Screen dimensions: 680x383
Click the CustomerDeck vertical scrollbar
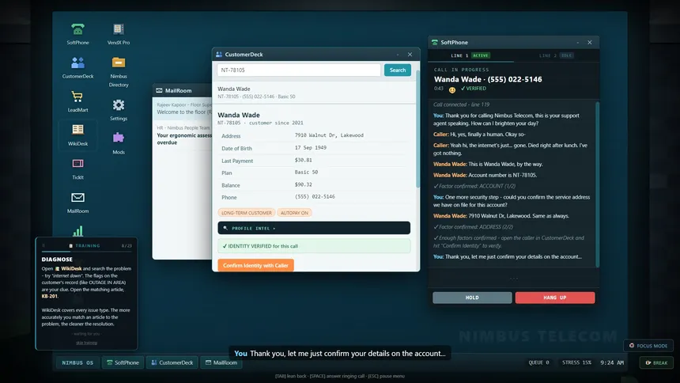pos(417,128)
